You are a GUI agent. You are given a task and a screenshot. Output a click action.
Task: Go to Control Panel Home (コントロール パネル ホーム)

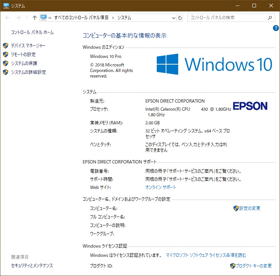(x=32, y=32)
